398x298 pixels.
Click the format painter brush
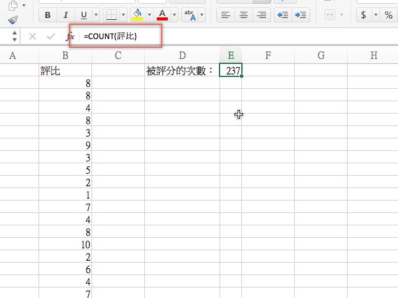(13, 20)
